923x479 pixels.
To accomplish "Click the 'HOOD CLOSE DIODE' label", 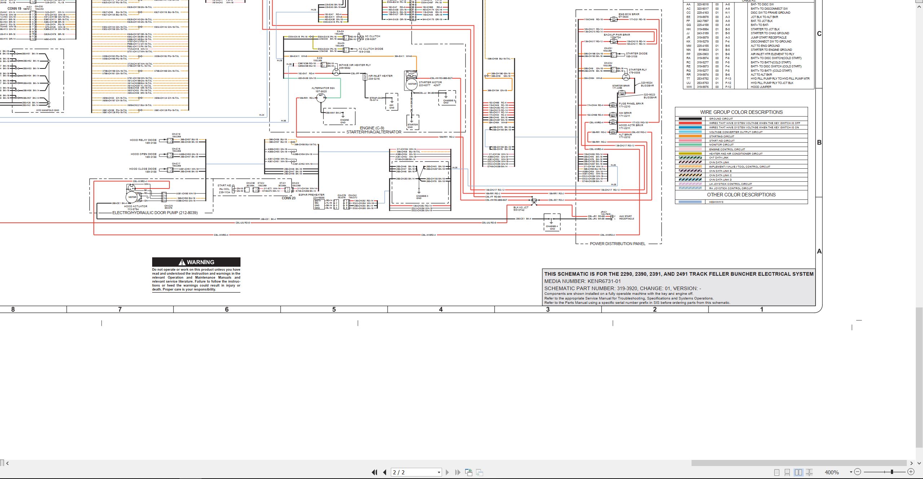I will [143, 169].
